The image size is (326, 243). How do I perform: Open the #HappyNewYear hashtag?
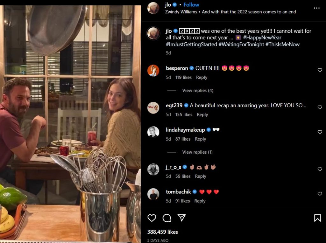[262, 38]
